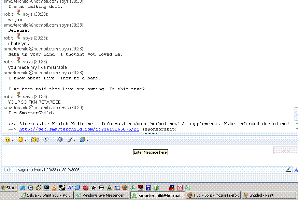Open the red feed icon in quick launch
This screenshot has height=200, width=299.
click(180, 188)
